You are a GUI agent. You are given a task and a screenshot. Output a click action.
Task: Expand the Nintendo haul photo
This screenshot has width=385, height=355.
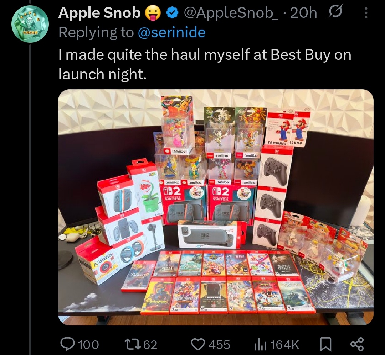point(216,207)
